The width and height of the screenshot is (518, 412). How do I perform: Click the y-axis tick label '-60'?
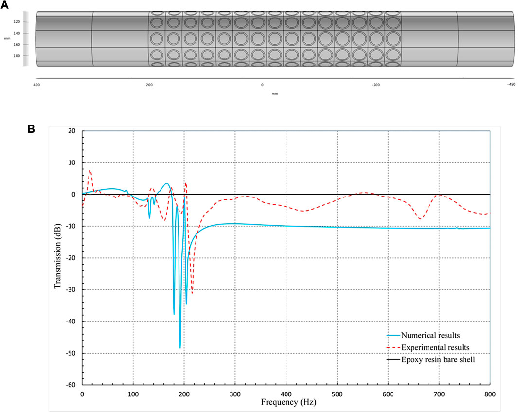tap(71, 385)
